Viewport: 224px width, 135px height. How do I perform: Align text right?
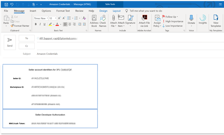[74, 24]
